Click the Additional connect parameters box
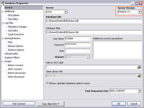Screen dimensions: 144x108 pyautogui.click(x=117, y=50)
